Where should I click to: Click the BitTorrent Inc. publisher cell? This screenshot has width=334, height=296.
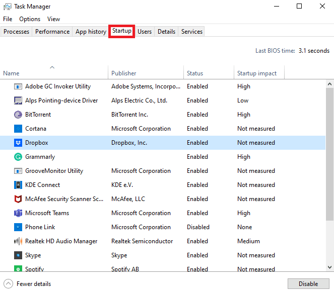129,115
